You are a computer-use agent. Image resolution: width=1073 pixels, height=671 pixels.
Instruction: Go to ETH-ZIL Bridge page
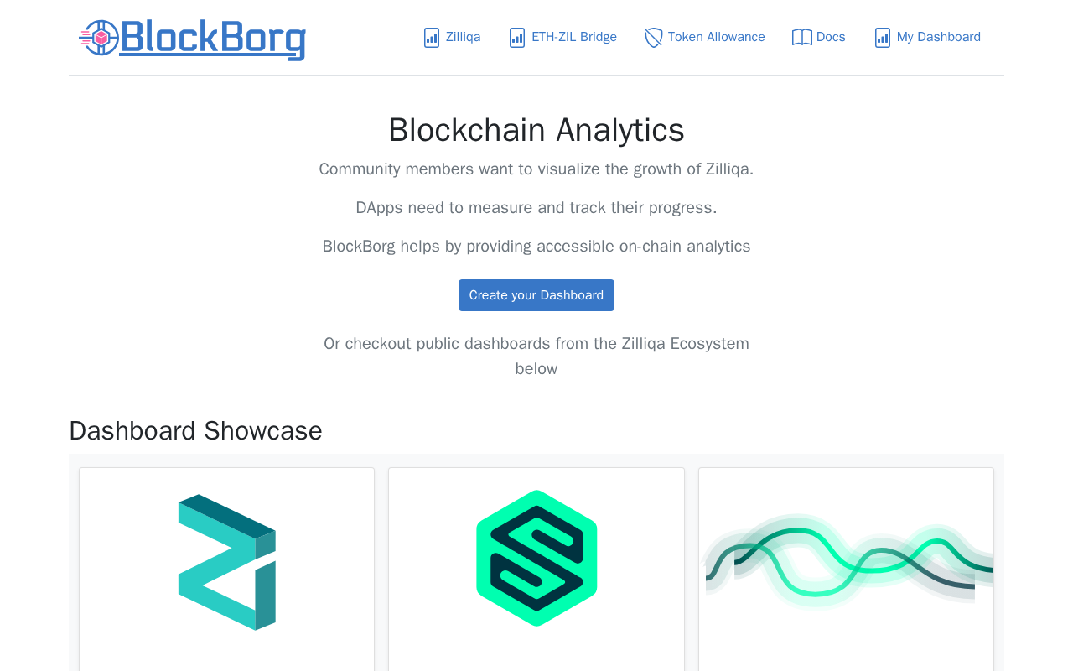tap(574, 37)
